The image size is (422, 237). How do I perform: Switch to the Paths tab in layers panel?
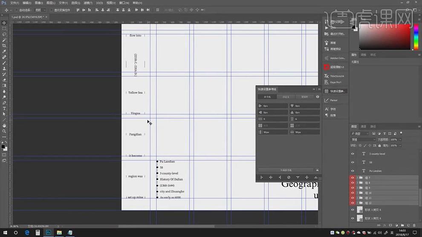373,126
